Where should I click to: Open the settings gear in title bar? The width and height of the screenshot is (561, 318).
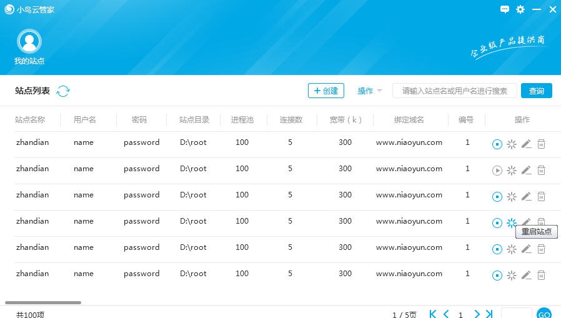(x=520, y=9)
